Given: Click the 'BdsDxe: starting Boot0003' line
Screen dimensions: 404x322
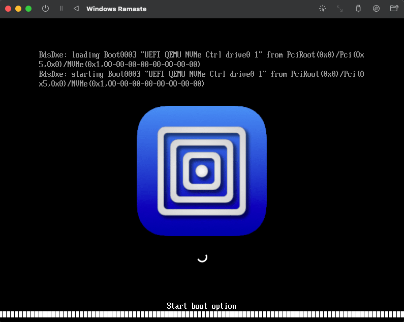Looking at the screenshot, I should 201,79.
